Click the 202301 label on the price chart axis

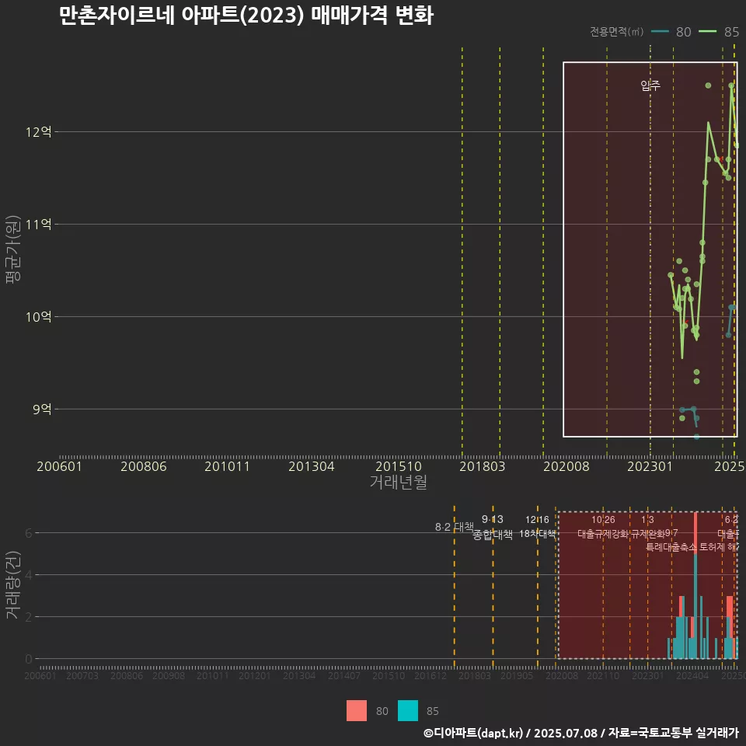[650, 466]
